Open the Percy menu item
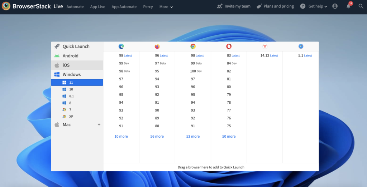The height and width of the screenshot is (187, 367). coord(148,7)
